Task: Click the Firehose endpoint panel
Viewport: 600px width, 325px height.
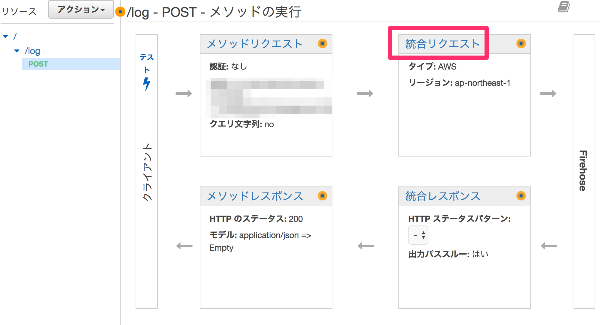Action: coord(584,171)
